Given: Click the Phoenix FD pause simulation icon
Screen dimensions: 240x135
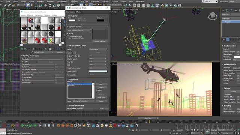Looking at the screenshot, I should 45,126.
